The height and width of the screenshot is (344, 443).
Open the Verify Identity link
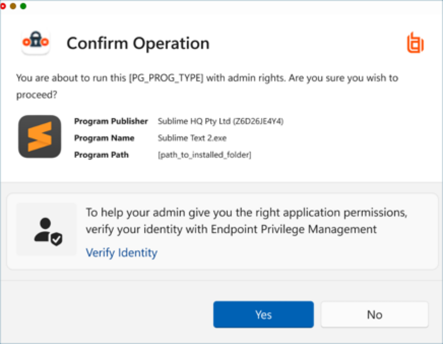(121, 253)
